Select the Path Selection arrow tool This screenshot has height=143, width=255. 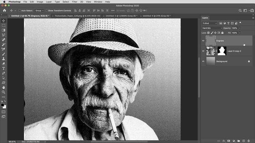pos(4,78)
